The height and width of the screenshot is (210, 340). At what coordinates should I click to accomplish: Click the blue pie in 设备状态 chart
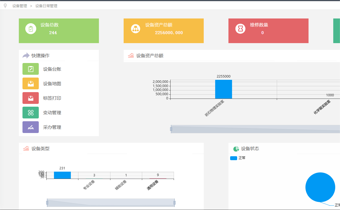pos(320,187)
